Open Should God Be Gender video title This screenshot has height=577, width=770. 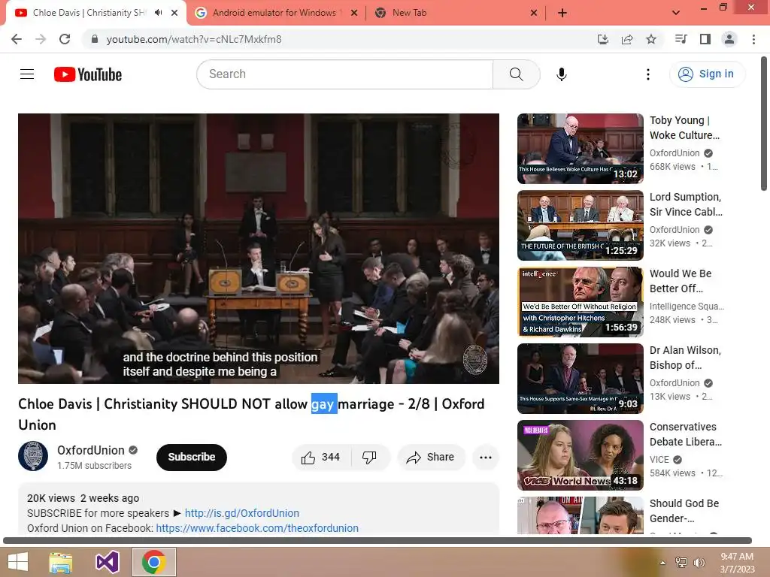[x=684, y=511]
